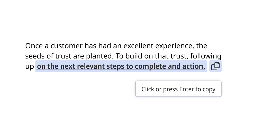Click the underlined suggestion 'on the next relevant steps'
The width and height of the screenshot is (253, 119).
pyautogui.click(x=121, y=66)
